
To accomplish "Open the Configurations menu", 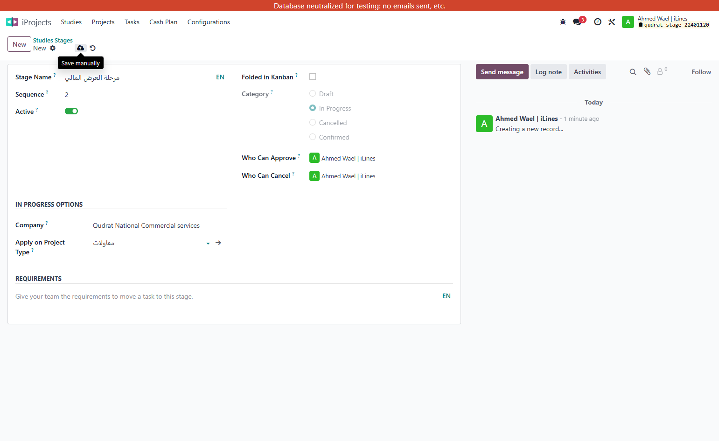I will [x=209, y=22].
